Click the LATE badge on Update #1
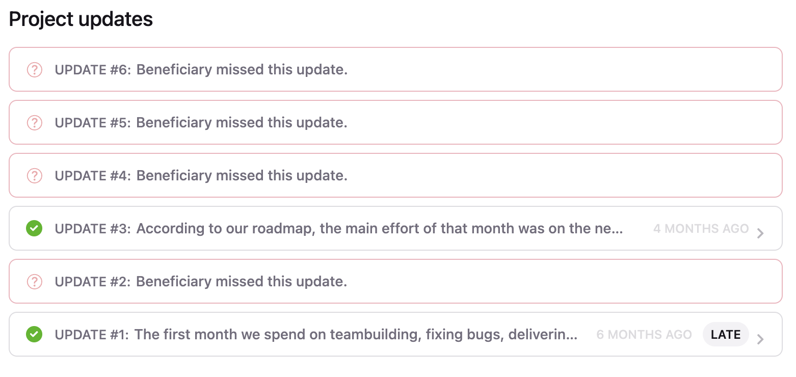This screenshot has width=796, height=377. [726, 334]
